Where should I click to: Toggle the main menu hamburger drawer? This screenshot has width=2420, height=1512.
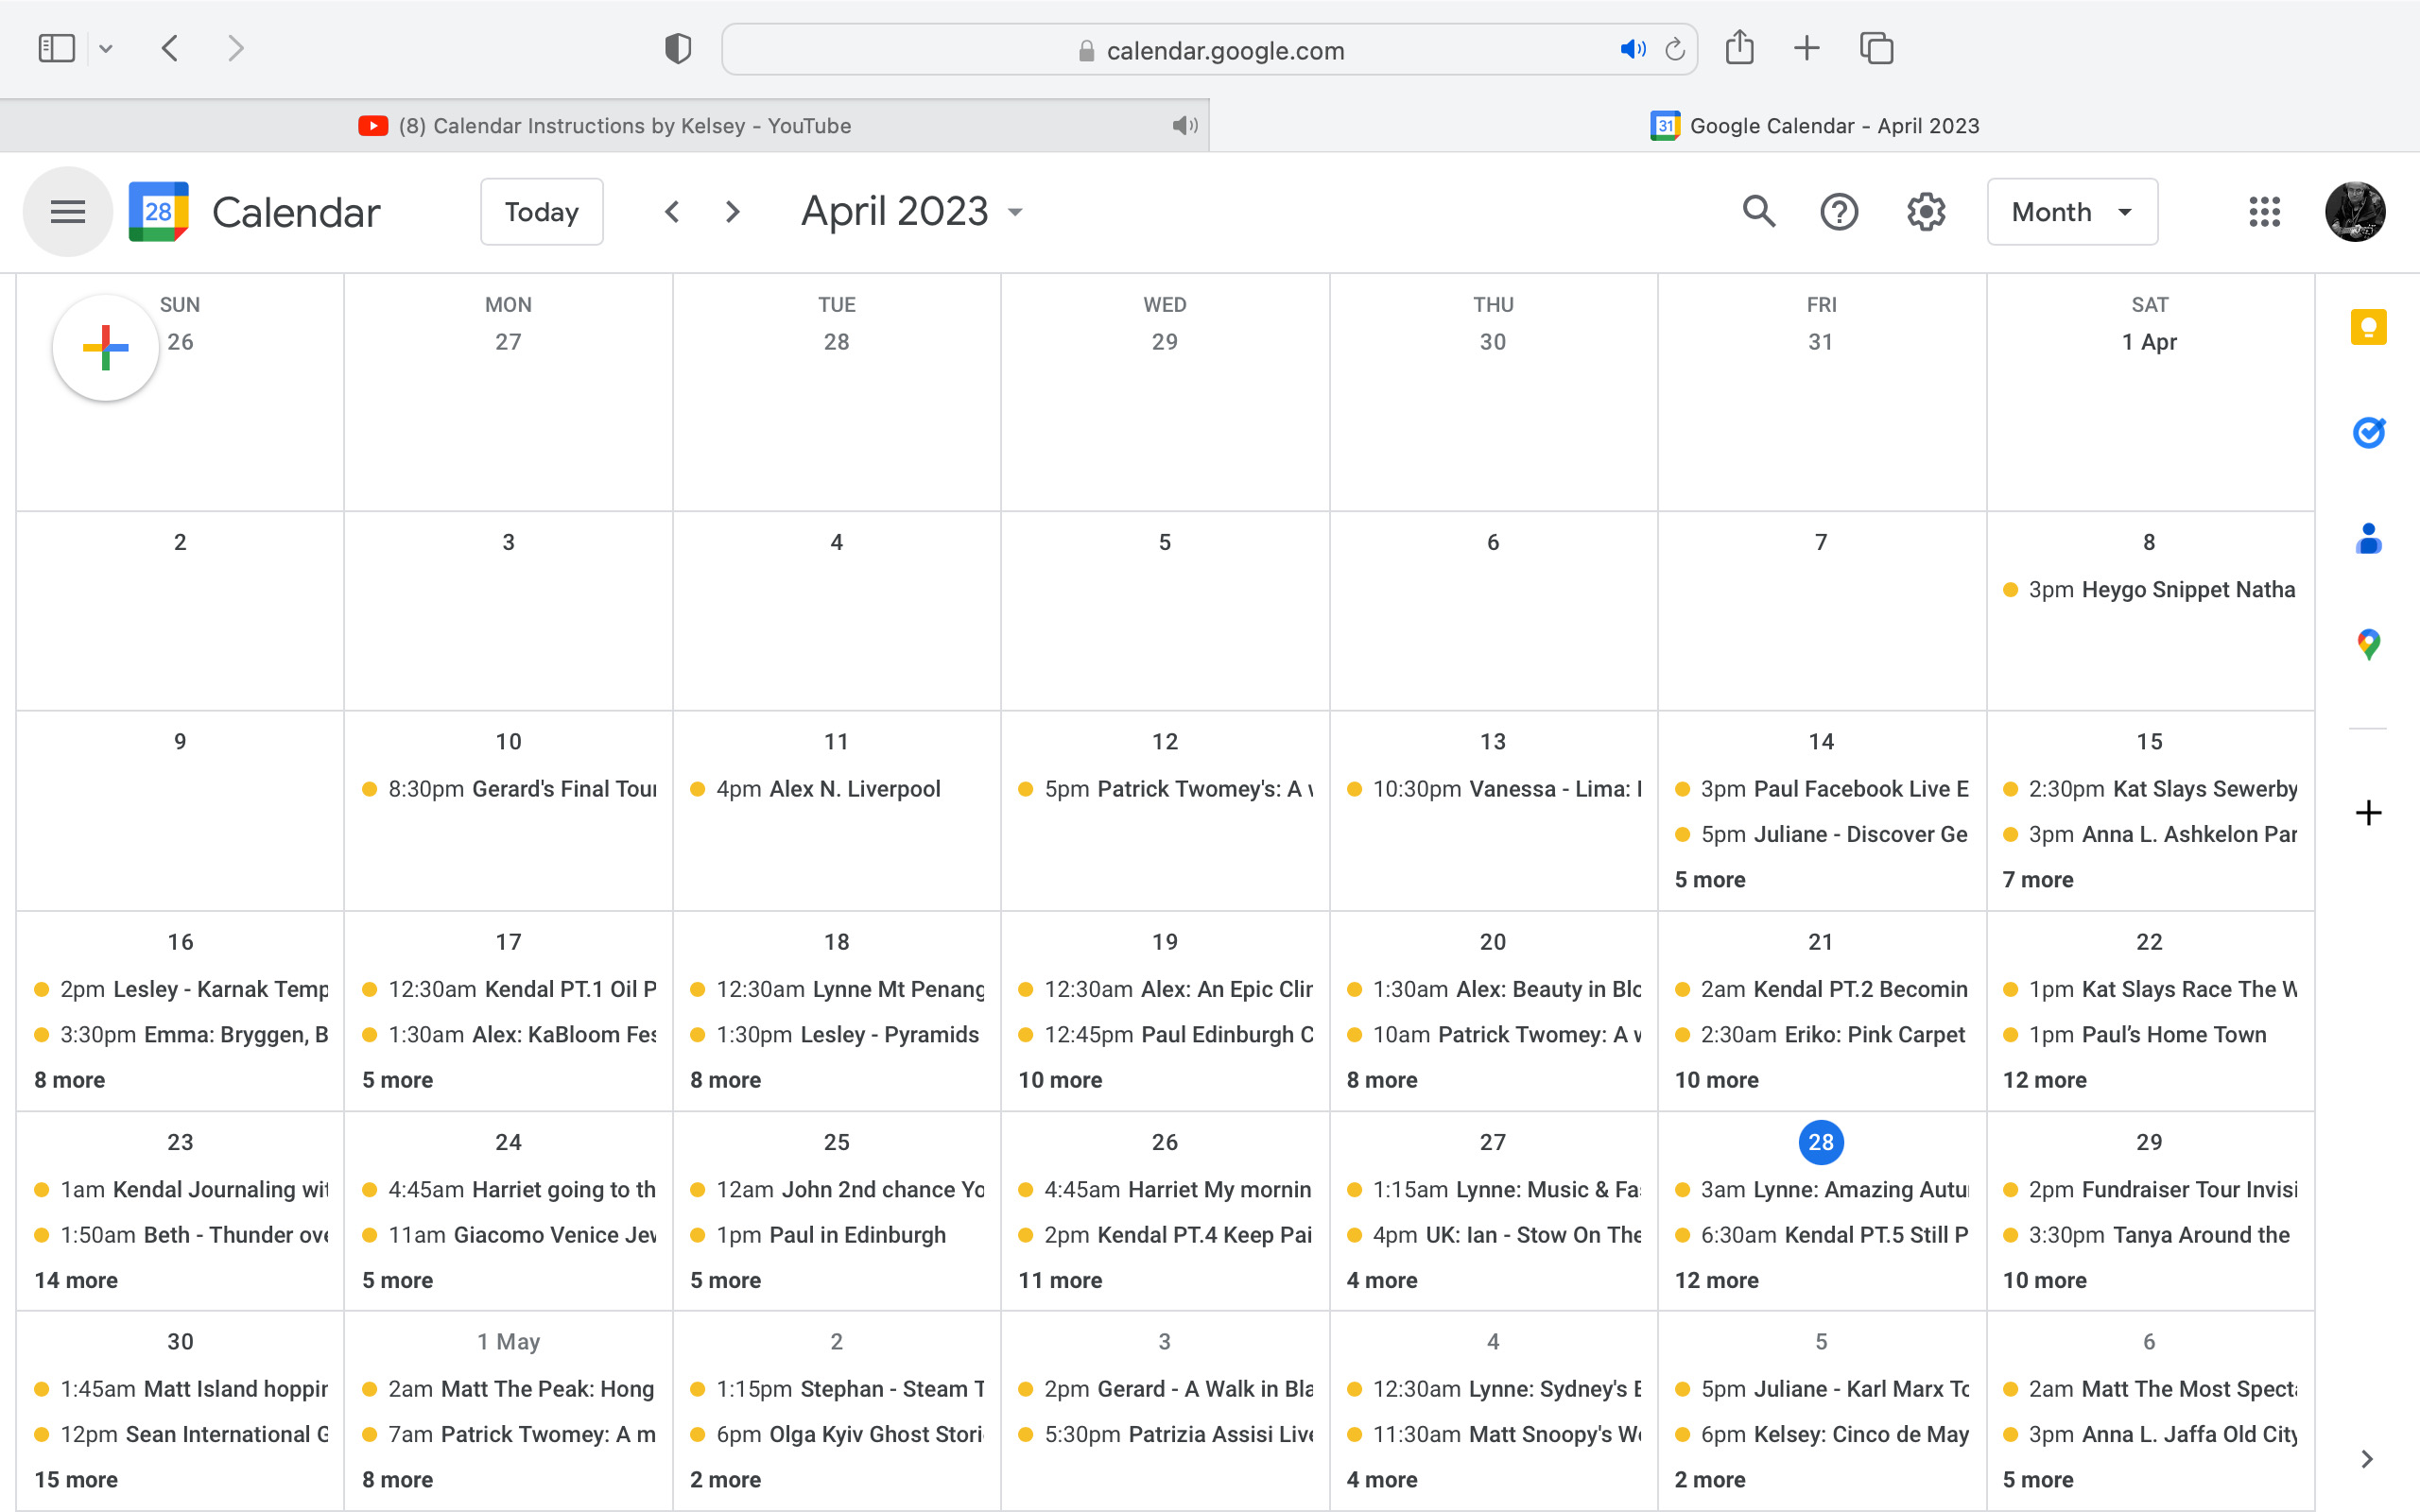tap(68, 212)
